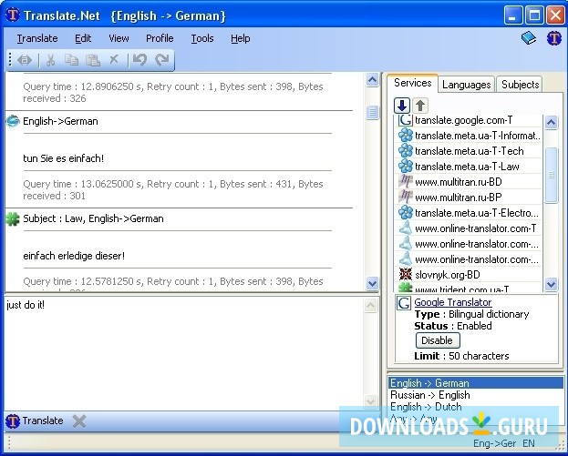Open the Translate menu

click(37, 38)
